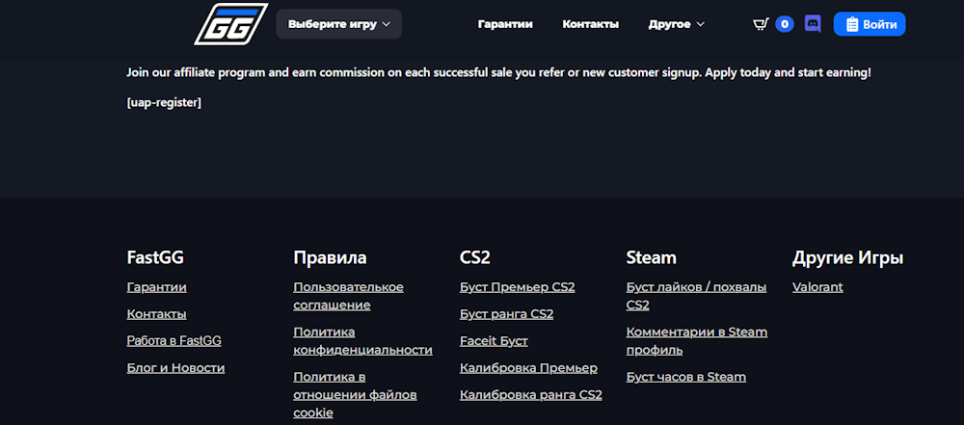Open Гарантии in the top navigation
This screenshot has height=425, width=964.
pyautogui.click(x=505, y=24)
